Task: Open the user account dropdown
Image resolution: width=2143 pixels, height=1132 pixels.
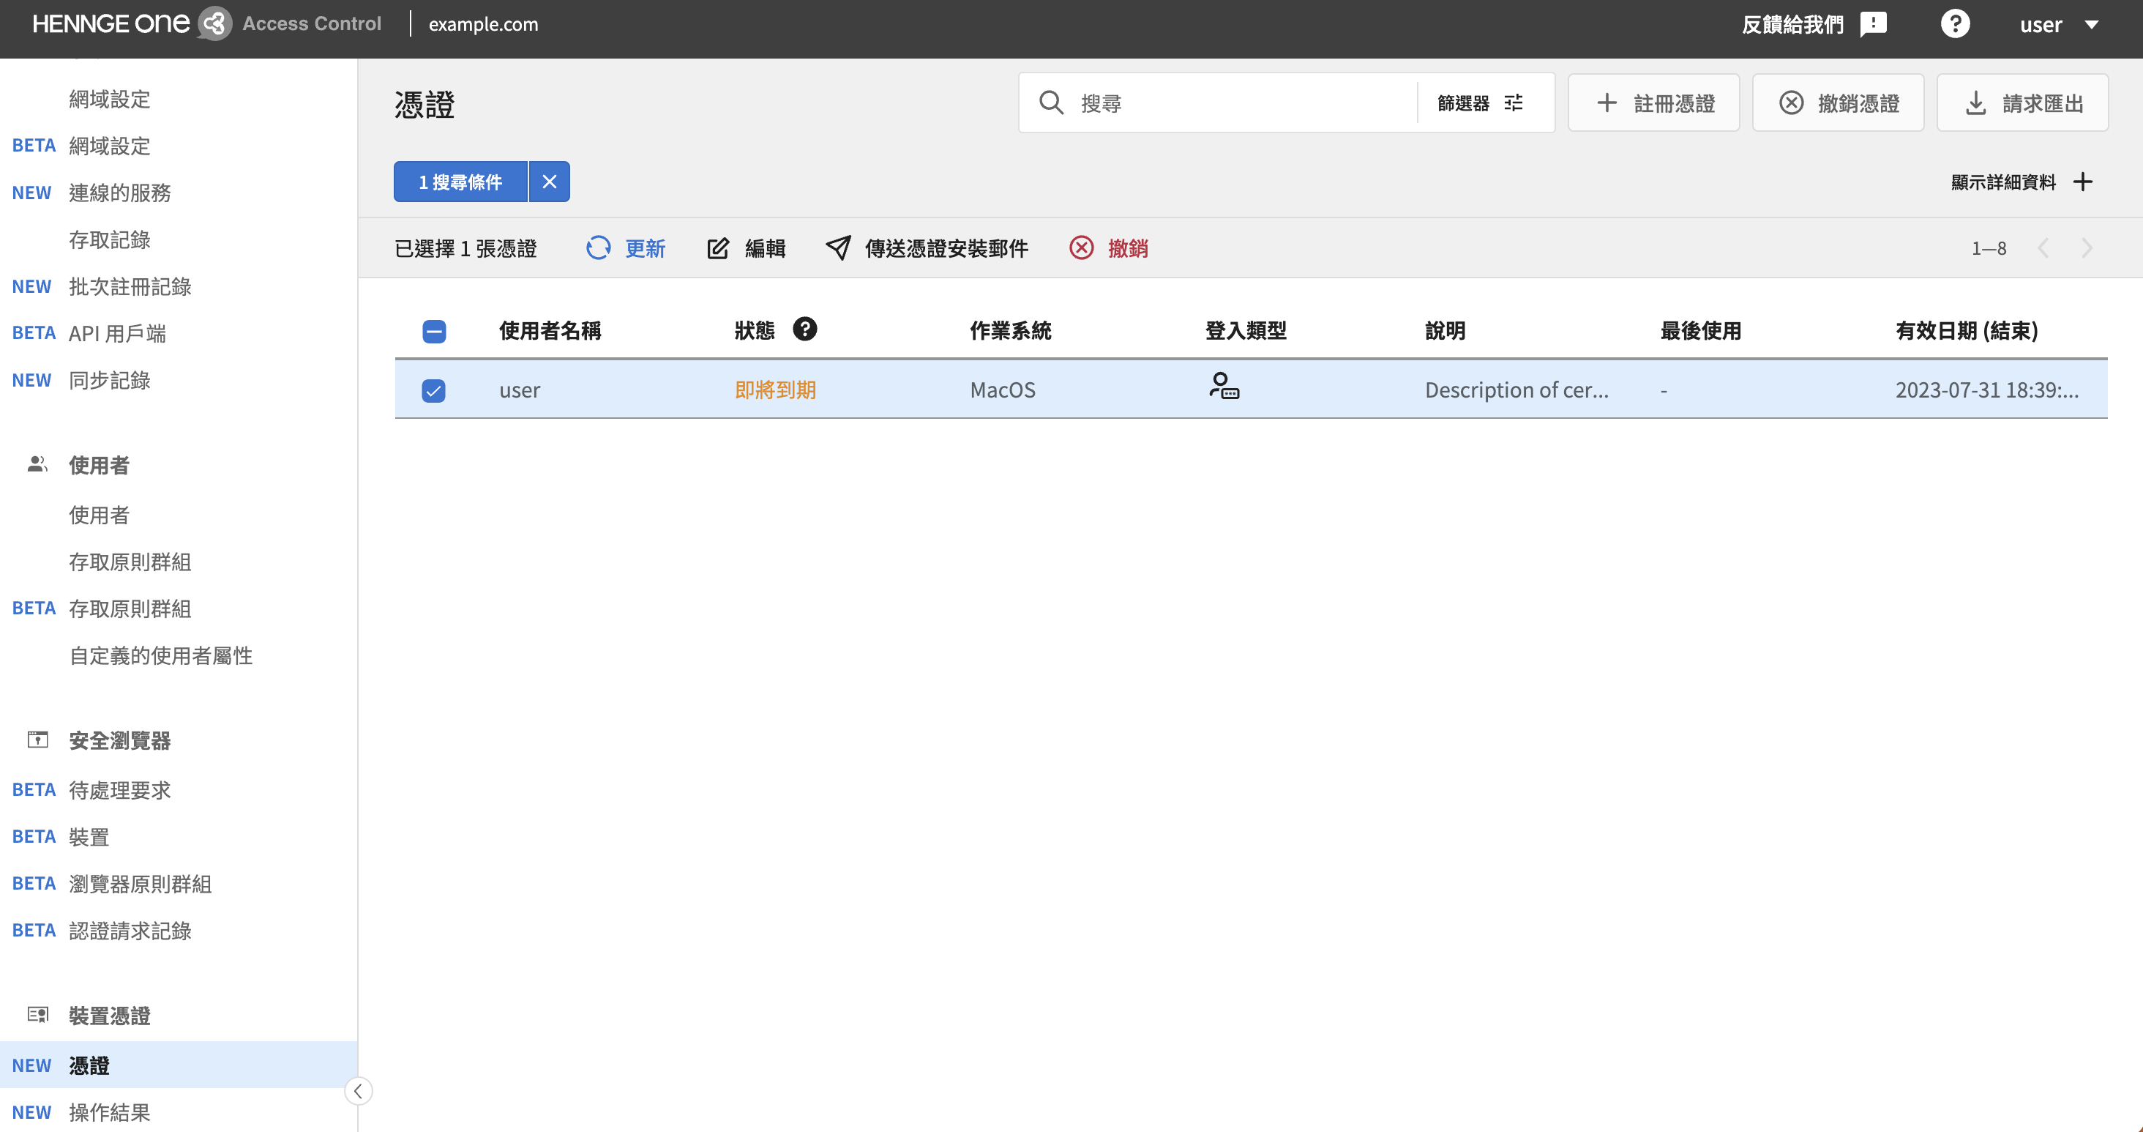Action: click(x=2060, y=24)
